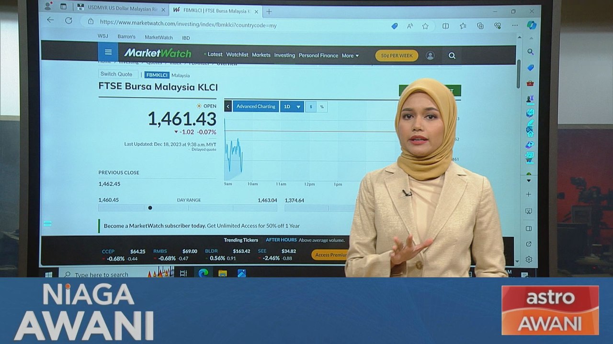Click the address bar URL
Image resolution: width=613 pixels, height=344 pixels.
[188, 25]
